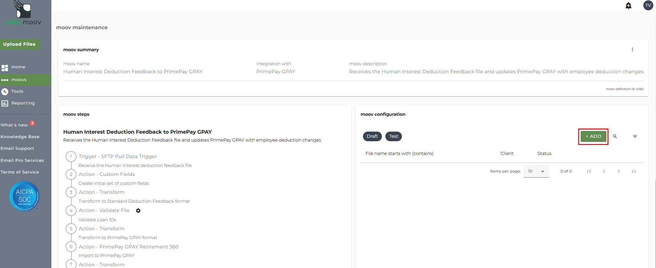This screenshot has width=656, height=268.
Task: Open Email Pro Services link
Action: [x=22, y=160]
